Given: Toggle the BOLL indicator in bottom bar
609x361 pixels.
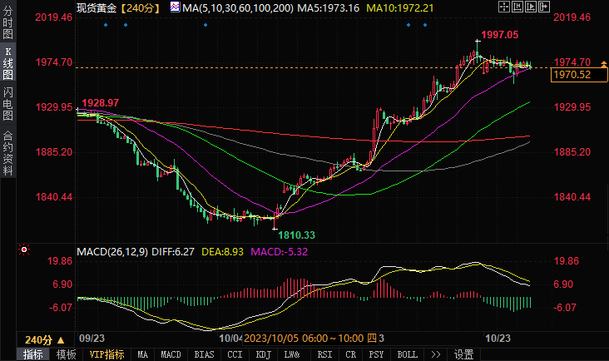Looking at the screenshot, I should (407, 354).
